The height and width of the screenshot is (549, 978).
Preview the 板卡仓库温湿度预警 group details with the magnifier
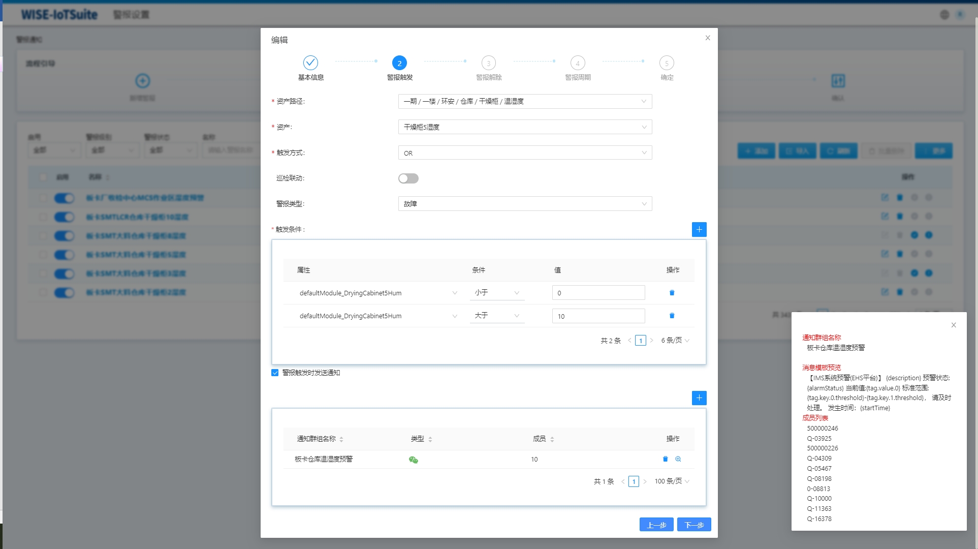pyautogui.click(x=678, y=459)
